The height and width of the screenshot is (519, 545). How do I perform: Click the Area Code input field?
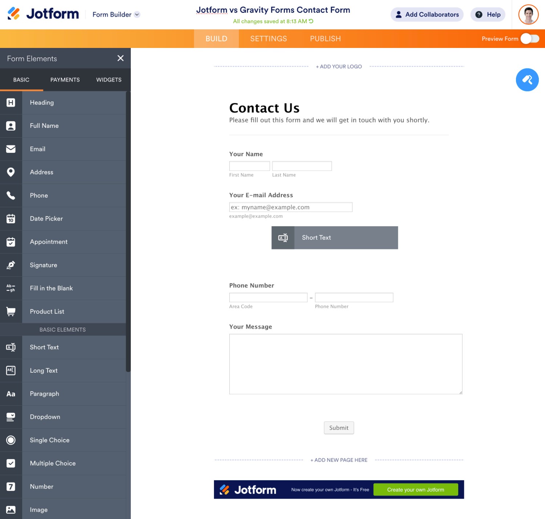pos(269,297)
